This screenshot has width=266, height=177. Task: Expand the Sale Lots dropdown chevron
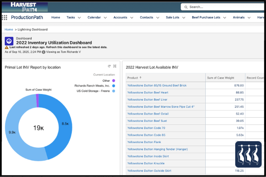click(184, 18)
